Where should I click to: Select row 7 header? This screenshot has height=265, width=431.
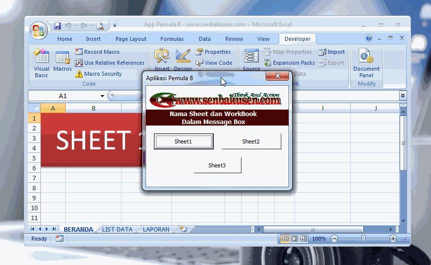[34, 178]
